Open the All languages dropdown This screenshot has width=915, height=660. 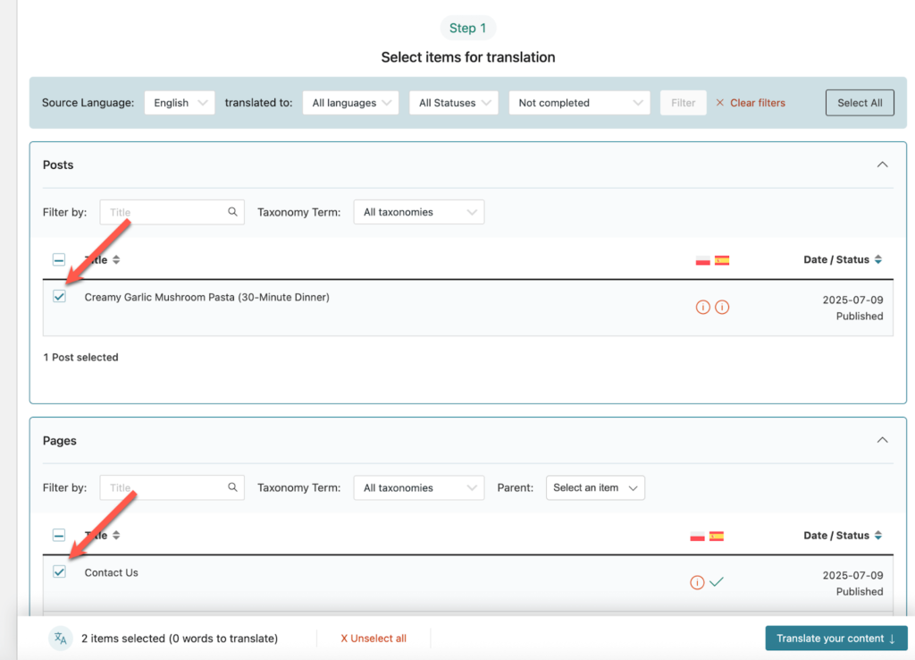point(352,103)
